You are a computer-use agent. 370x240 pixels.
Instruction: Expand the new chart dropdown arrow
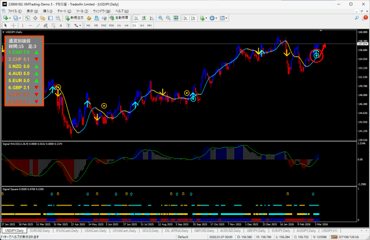pos(10,18)
